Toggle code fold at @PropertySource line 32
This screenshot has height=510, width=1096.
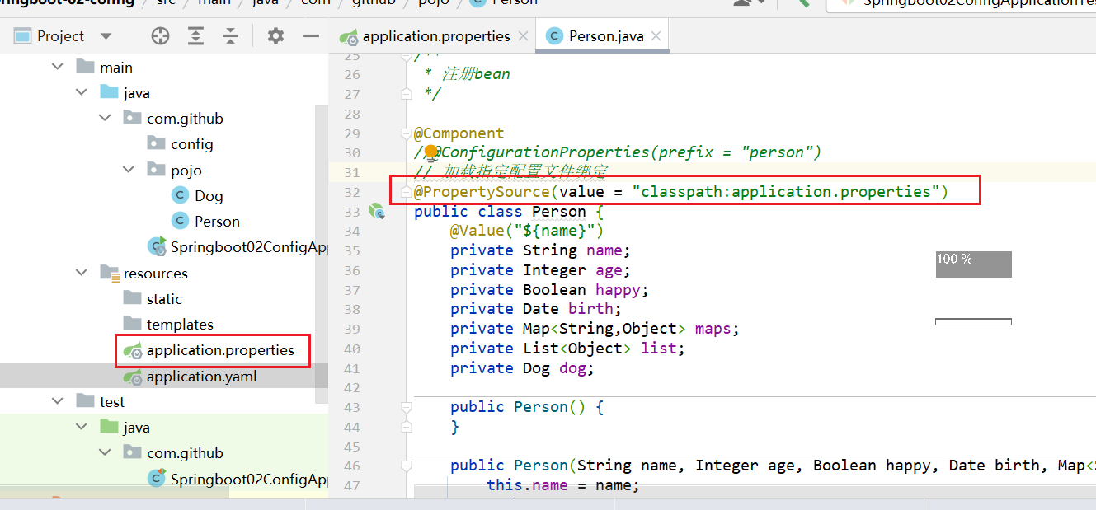pyautogui.click(x=406, y=192)
